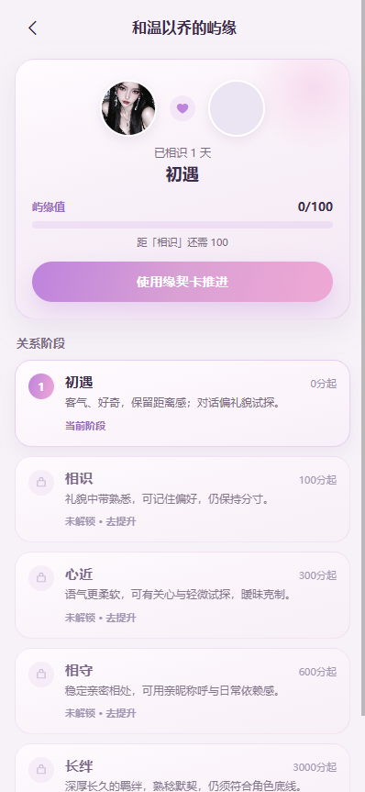Screen dimensions: 365x792
Task: Select the empty placeholder avatar circle
Action: pyautogui.click(x=237, y=108)
